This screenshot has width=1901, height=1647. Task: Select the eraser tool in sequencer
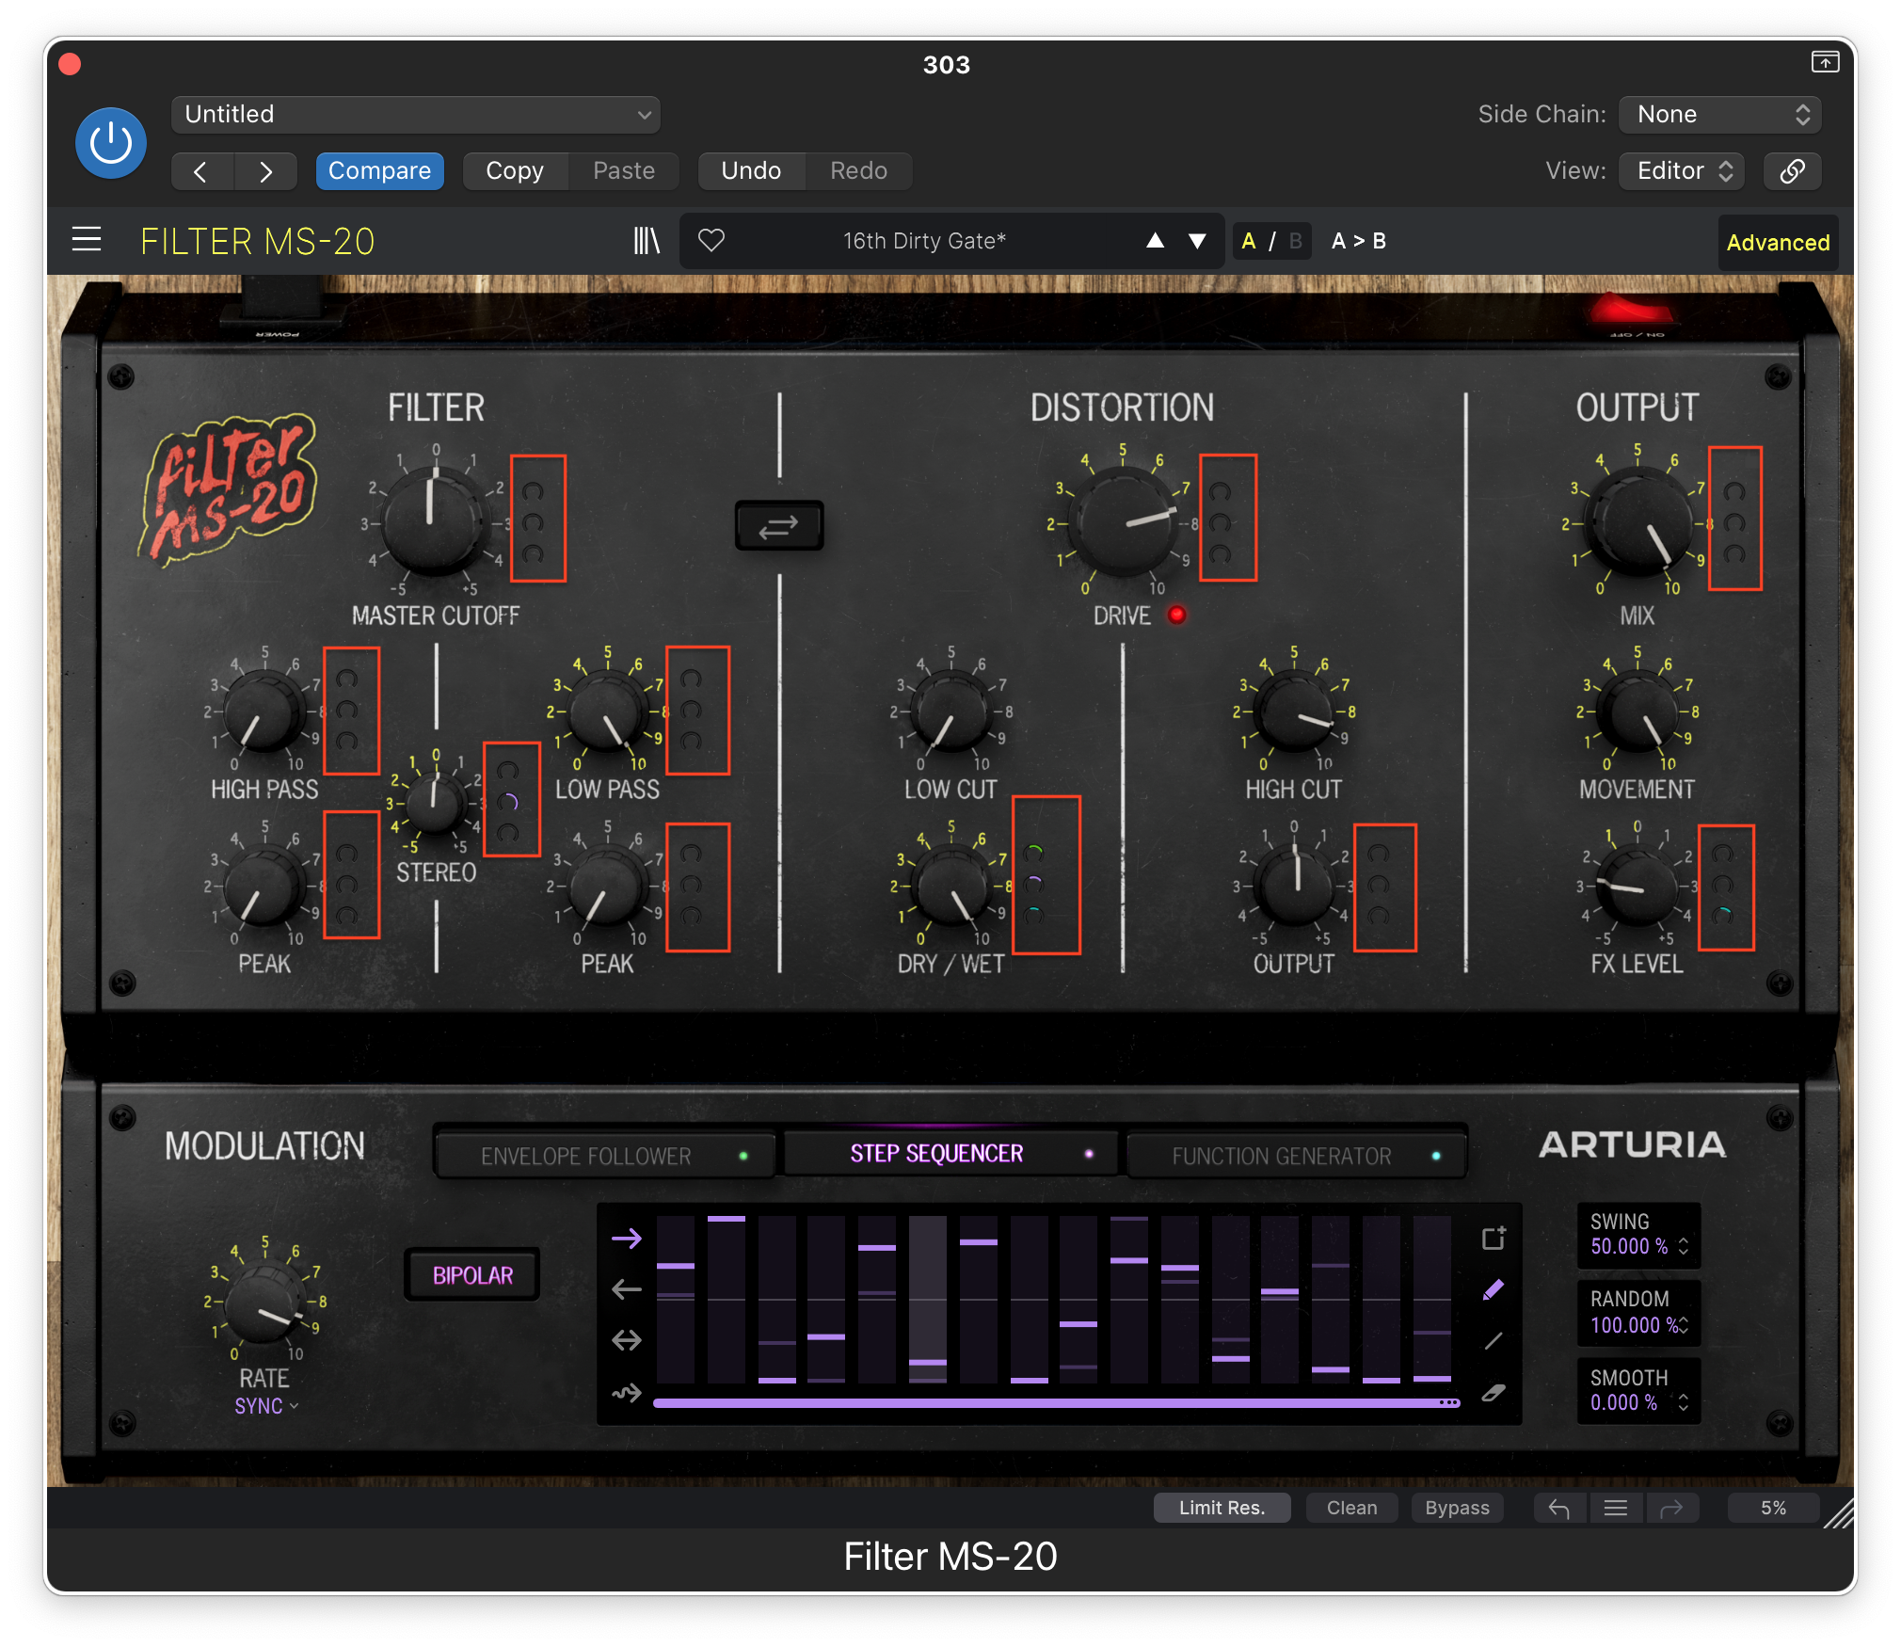click(x=1494, y=1393)
